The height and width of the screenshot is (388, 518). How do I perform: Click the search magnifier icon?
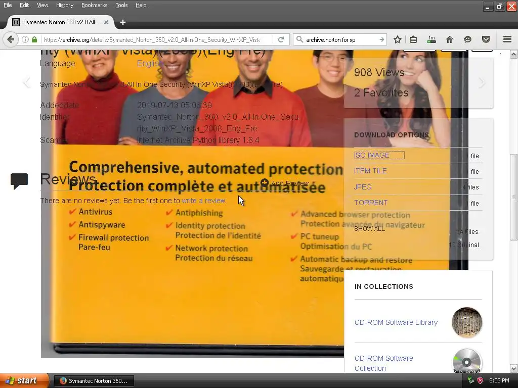[x=299, y=39]
